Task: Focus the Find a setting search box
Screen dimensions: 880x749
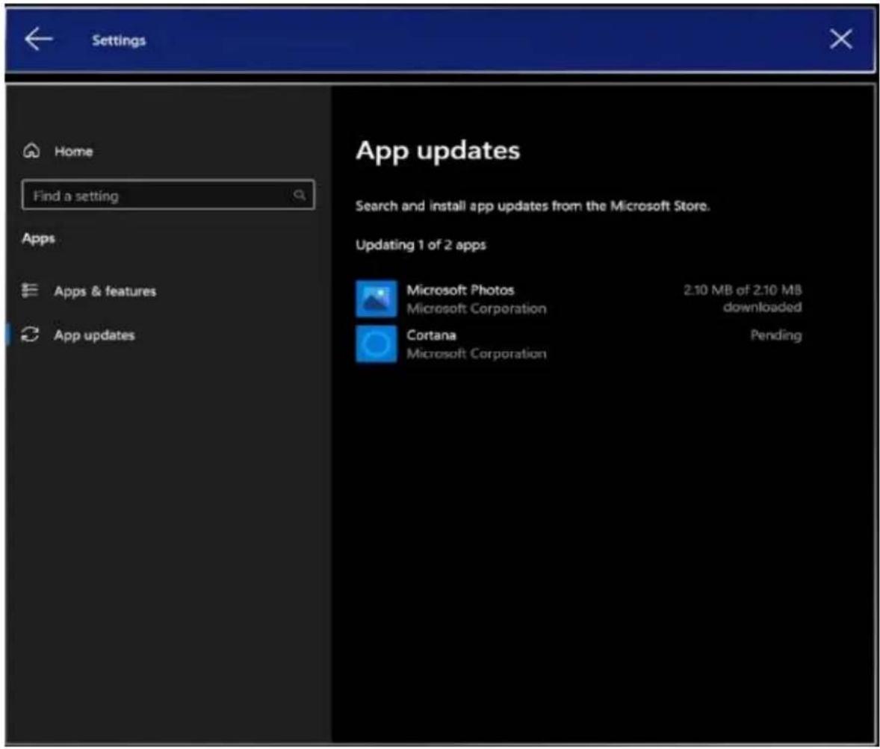Action: tap(168, 195)
